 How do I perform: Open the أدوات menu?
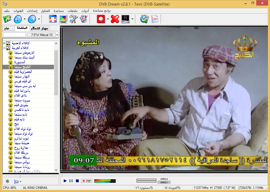pos(85,11)
